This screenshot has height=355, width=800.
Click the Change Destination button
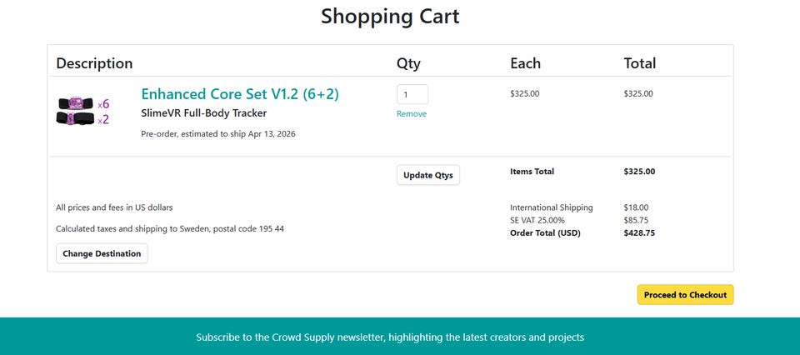click(x=102, y=253)
